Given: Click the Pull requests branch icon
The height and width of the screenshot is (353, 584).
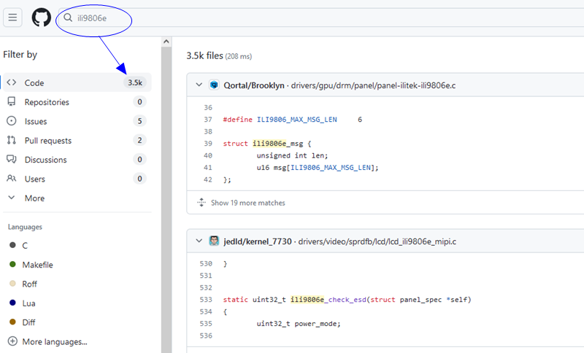Looking at the screenshot, I should point(12,140).
